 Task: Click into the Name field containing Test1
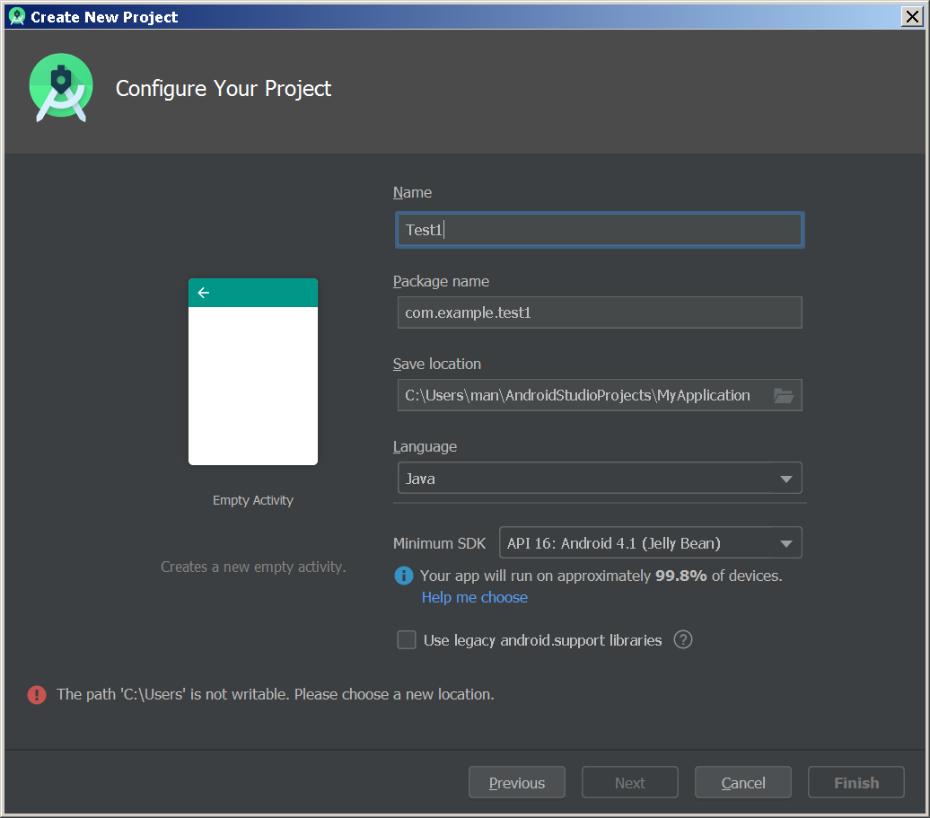pos(600,230)
